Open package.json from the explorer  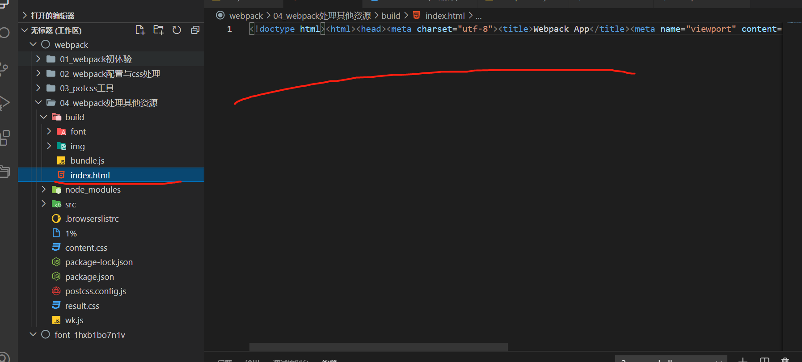click(x=89, y=277)
